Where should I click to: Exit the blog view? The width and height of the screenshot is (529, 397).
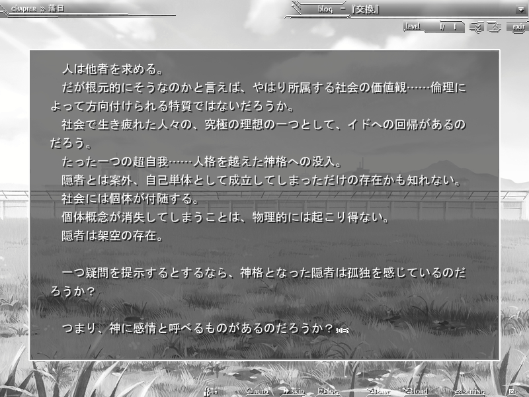pos(518,27)
